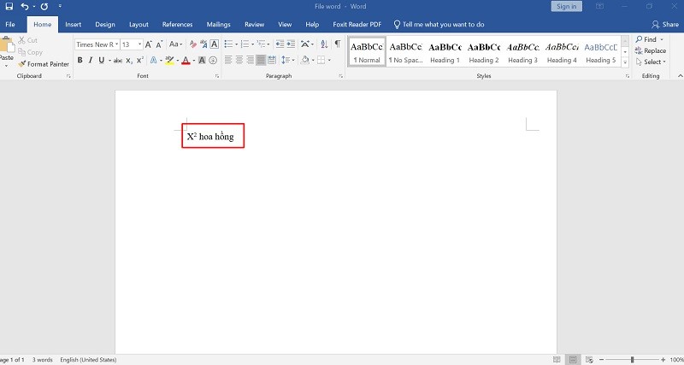The width and height of the screenshot is (684, 365).
Task: Save the document with the floppy icon
Action: point(9,7)
